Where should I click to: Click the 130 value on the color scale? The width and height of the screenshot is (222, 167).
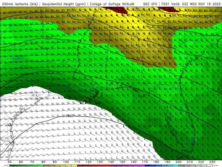click(100, 162)
